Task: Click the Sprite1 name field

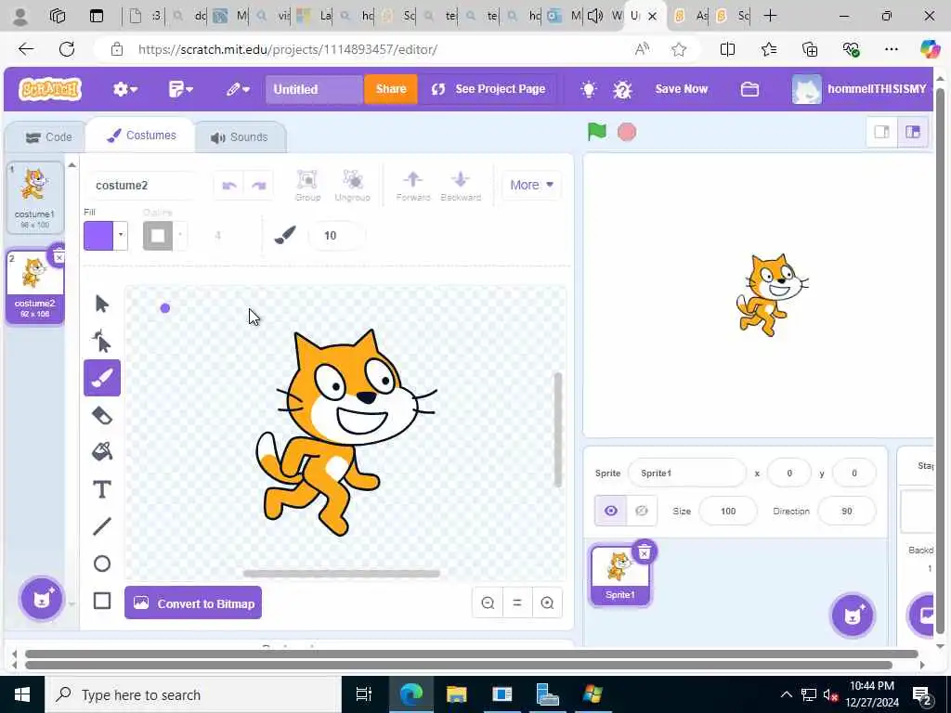Action: coord(687,473)
